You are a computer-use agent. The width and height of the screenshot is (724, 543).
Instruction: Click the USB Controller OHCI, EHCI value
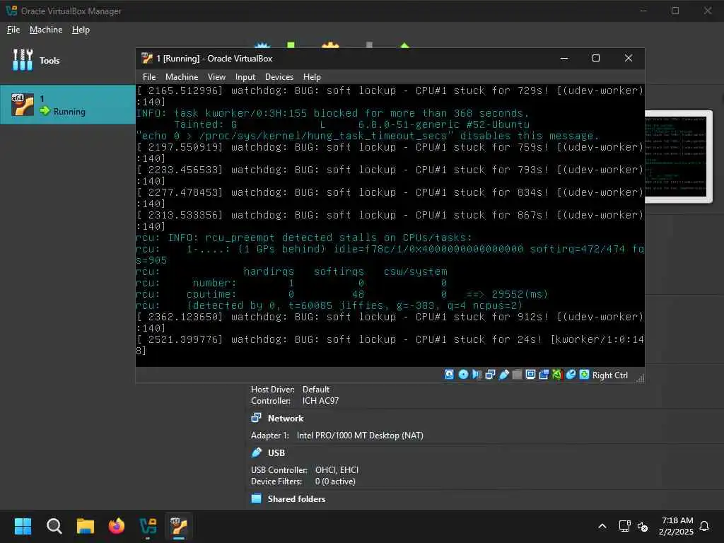click(x=337, y=470)
